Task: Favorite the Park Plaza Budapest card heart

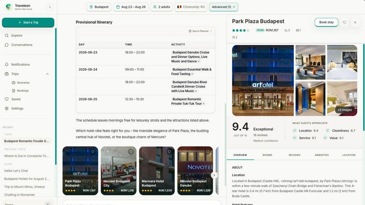Action: point(93,152)
